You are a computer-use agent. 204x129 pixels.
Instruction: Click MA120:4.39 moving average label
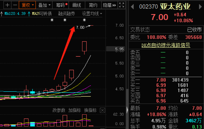[15, 14]
